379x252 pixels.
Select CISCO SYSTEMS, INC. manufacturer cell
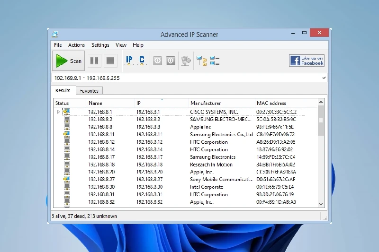coord(214,112)
